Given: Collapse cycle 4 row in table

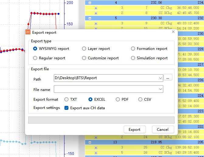Looking at the screenshot, I should pyautogui.click(x=90, y=3).
